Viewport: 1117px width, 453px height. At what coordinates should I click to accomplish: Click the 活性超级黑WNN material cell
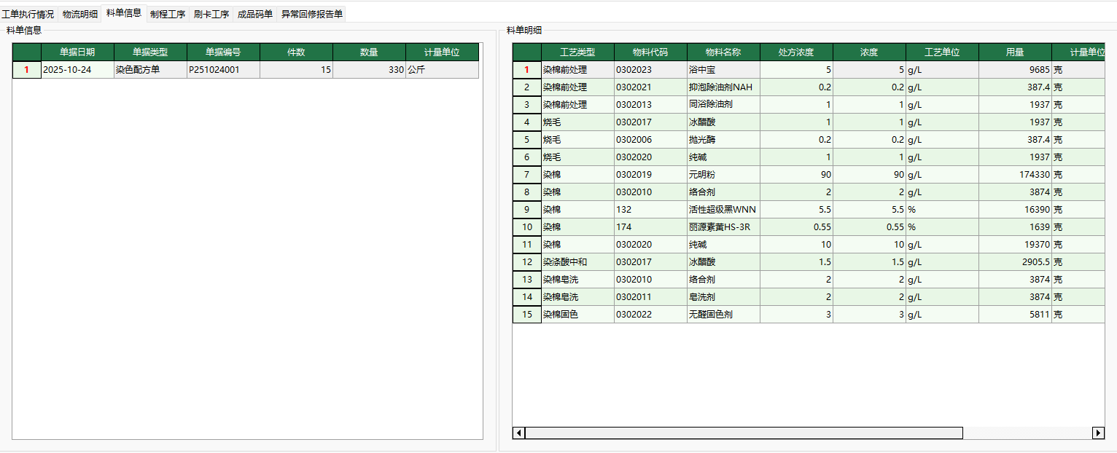pyautogui.click(x=723, y=210)
